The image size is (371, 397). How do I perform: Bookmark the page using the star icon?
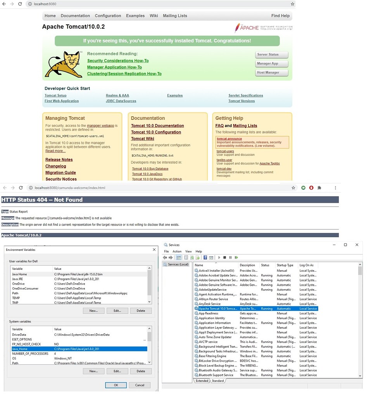click(293, 188)
